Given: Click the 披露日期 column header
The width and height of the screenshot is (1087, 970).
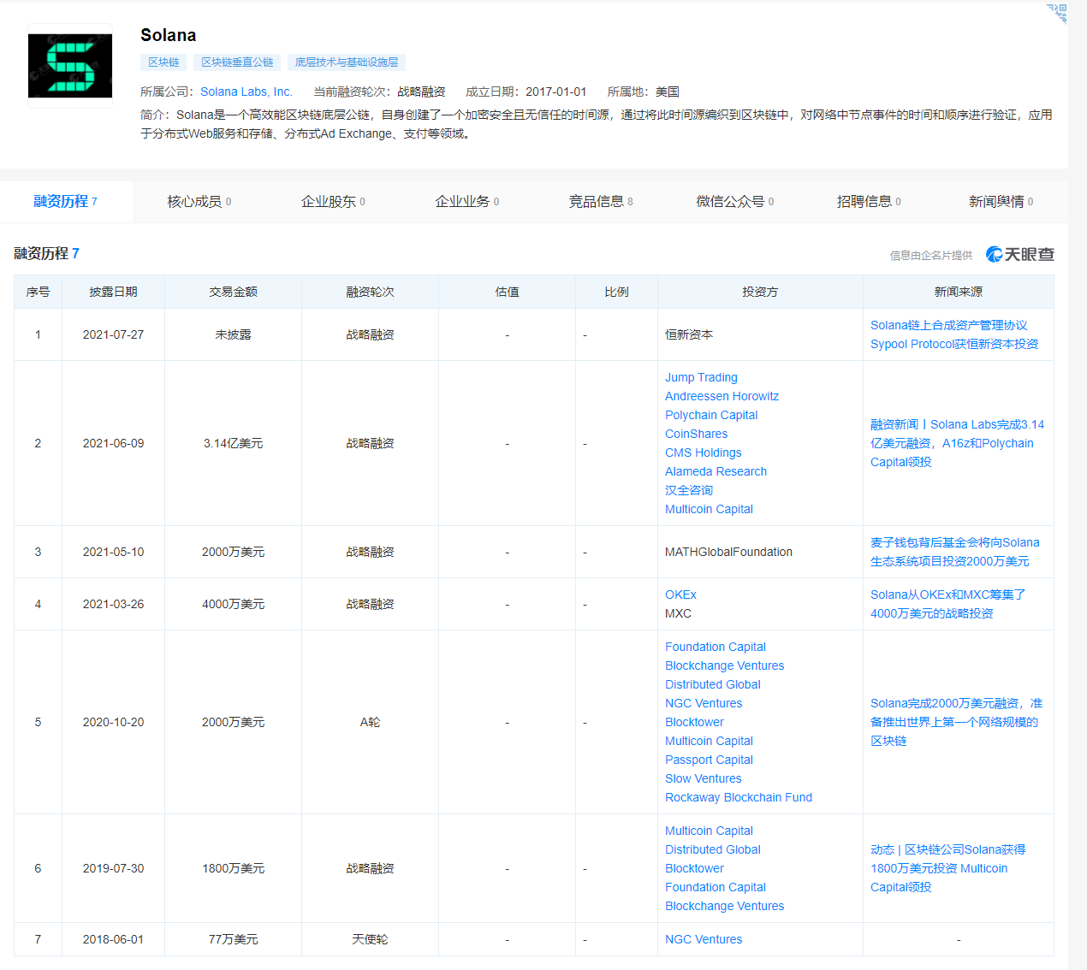Looking at the screenshot, I should pyautogui.click(x=113, y=292).
